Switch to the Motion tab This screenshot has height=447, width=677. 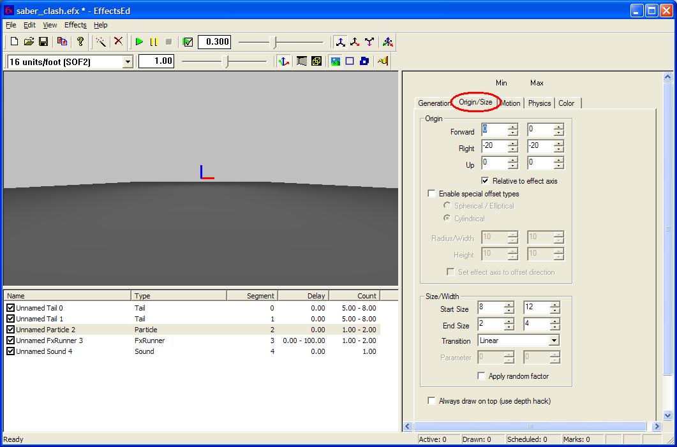pos(510,103)
